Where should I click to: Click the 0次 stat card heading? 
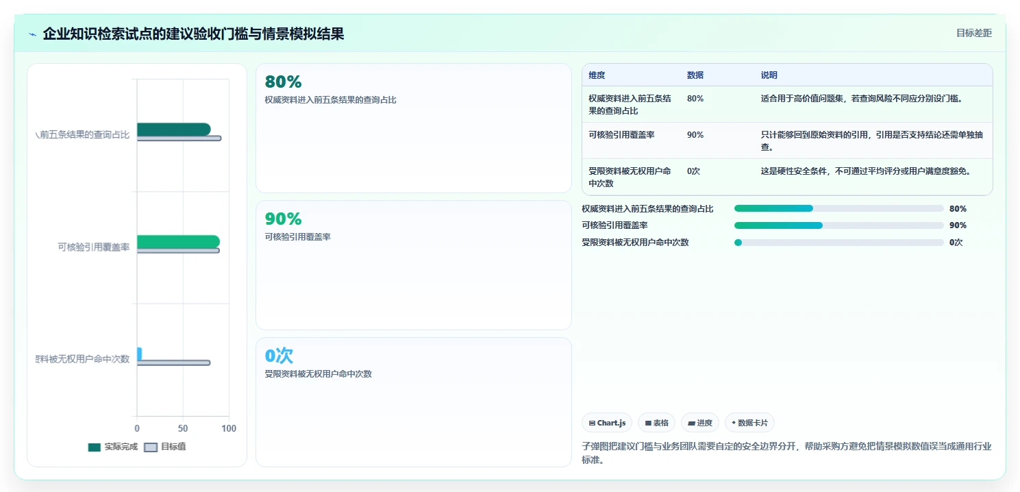click(x=279, y=356)
